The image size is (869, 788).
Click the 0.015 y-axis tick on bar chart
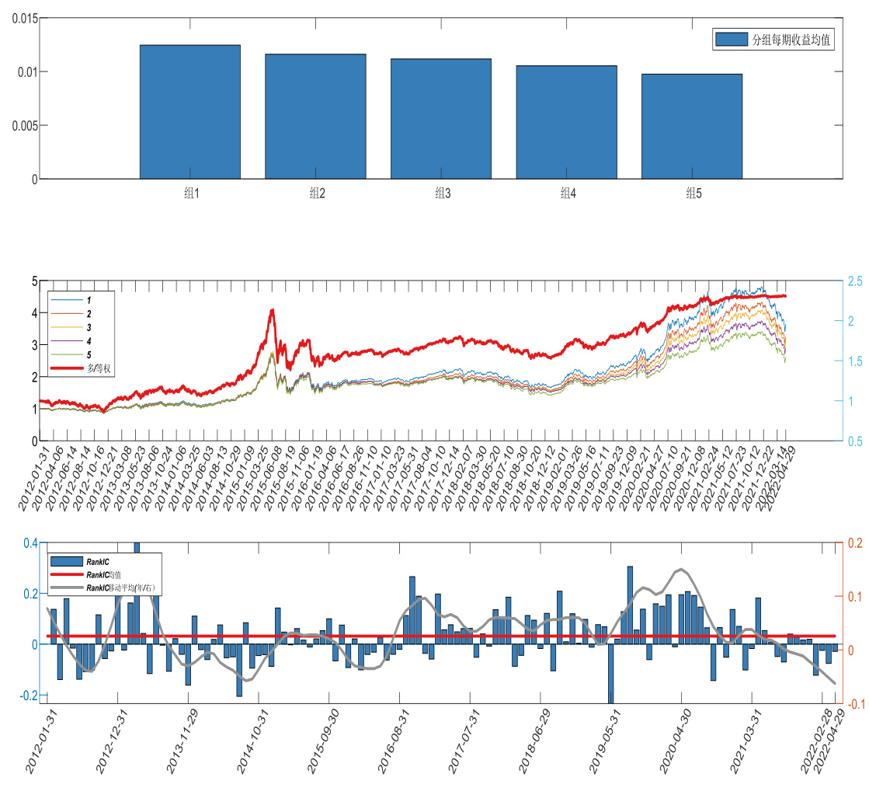point(23,19)
